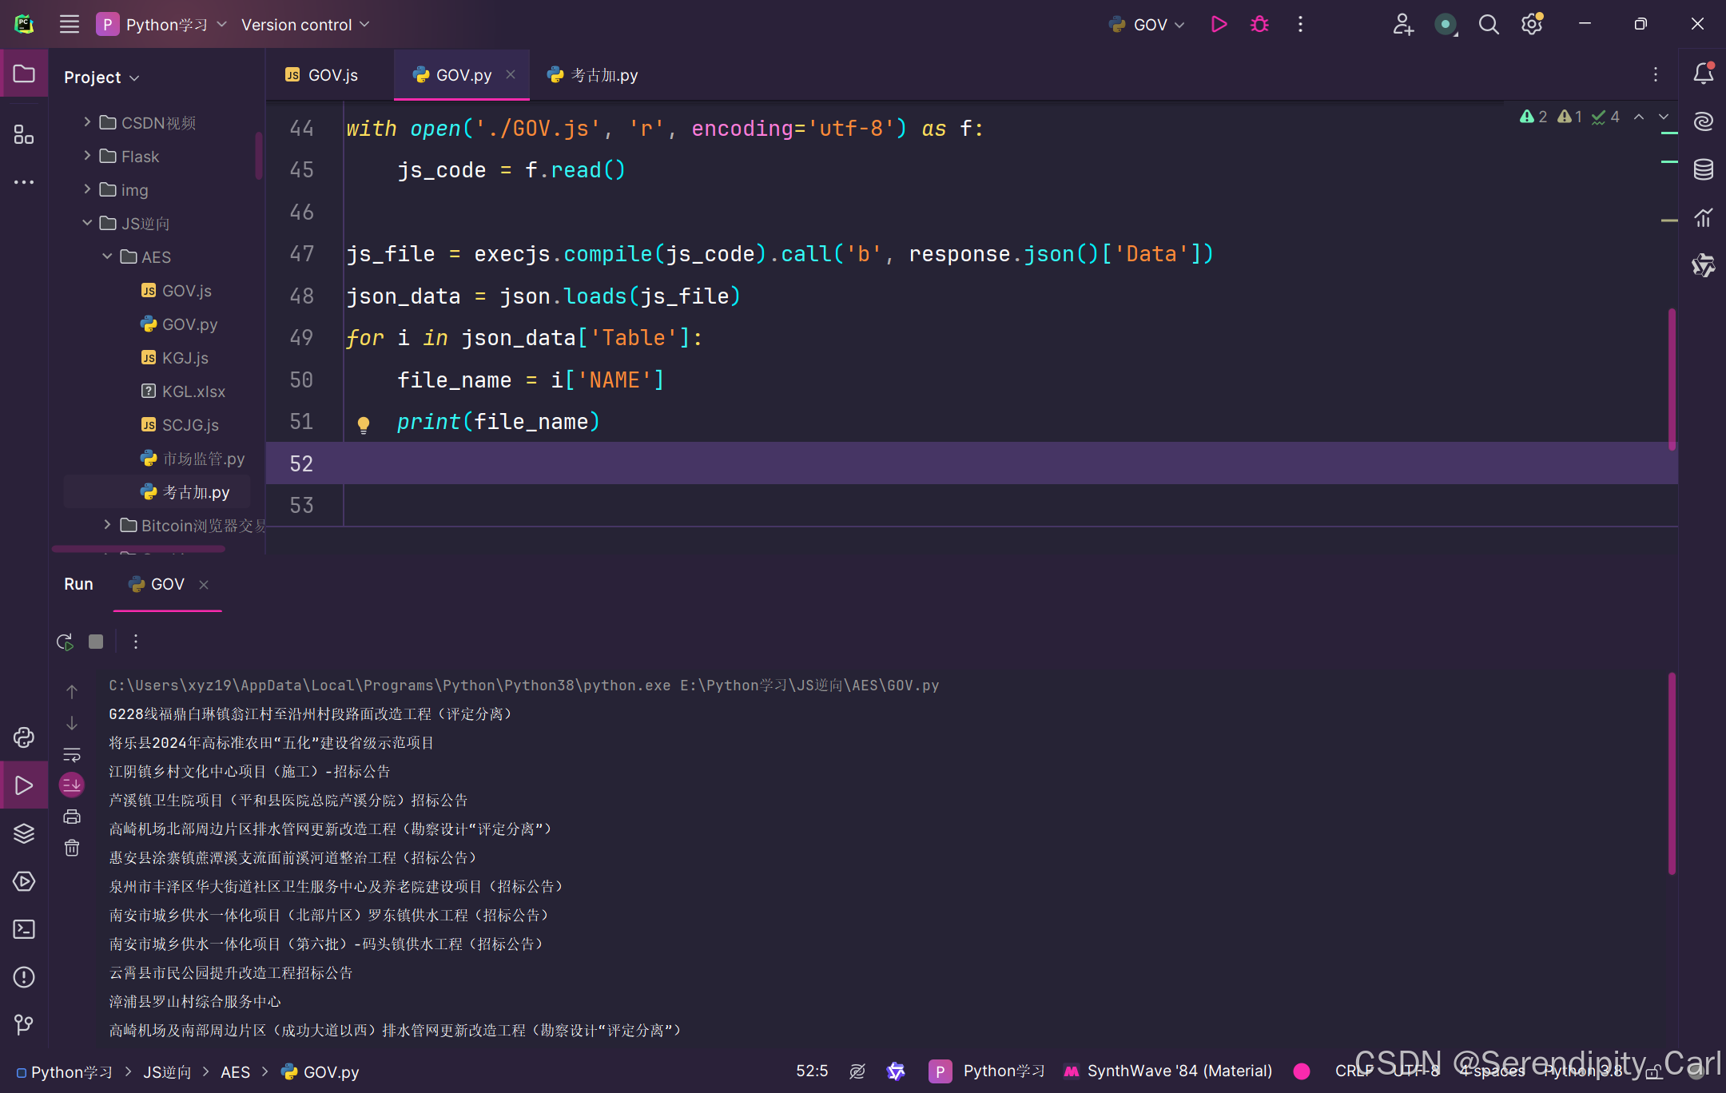This screenshot has height=1093, width=1726.
Task: Stop the running GOV process
Action: point(95,641)
